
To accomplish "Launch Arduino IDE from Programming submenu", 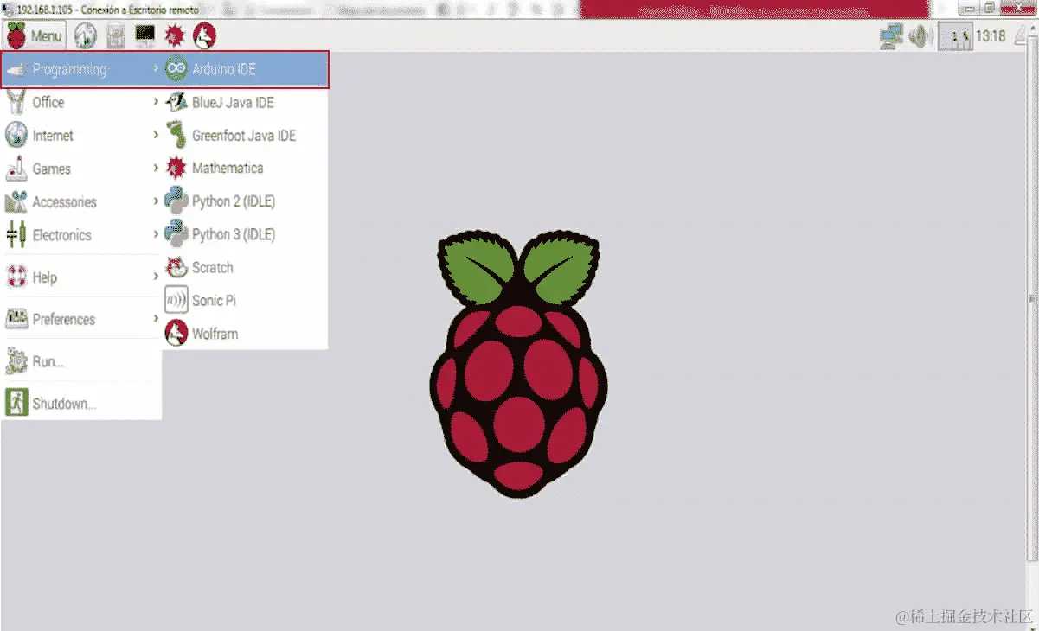I will (x=245, y=69).
